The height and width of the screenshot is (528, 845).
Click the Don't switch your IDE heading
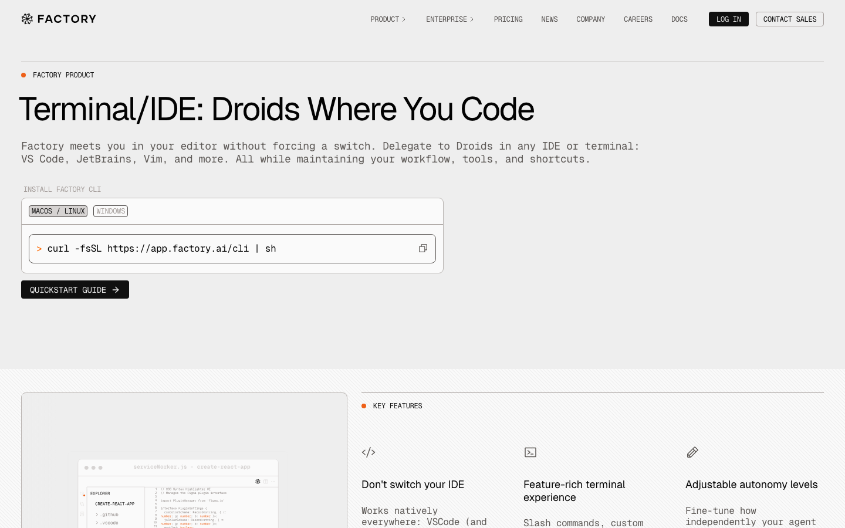413,485
